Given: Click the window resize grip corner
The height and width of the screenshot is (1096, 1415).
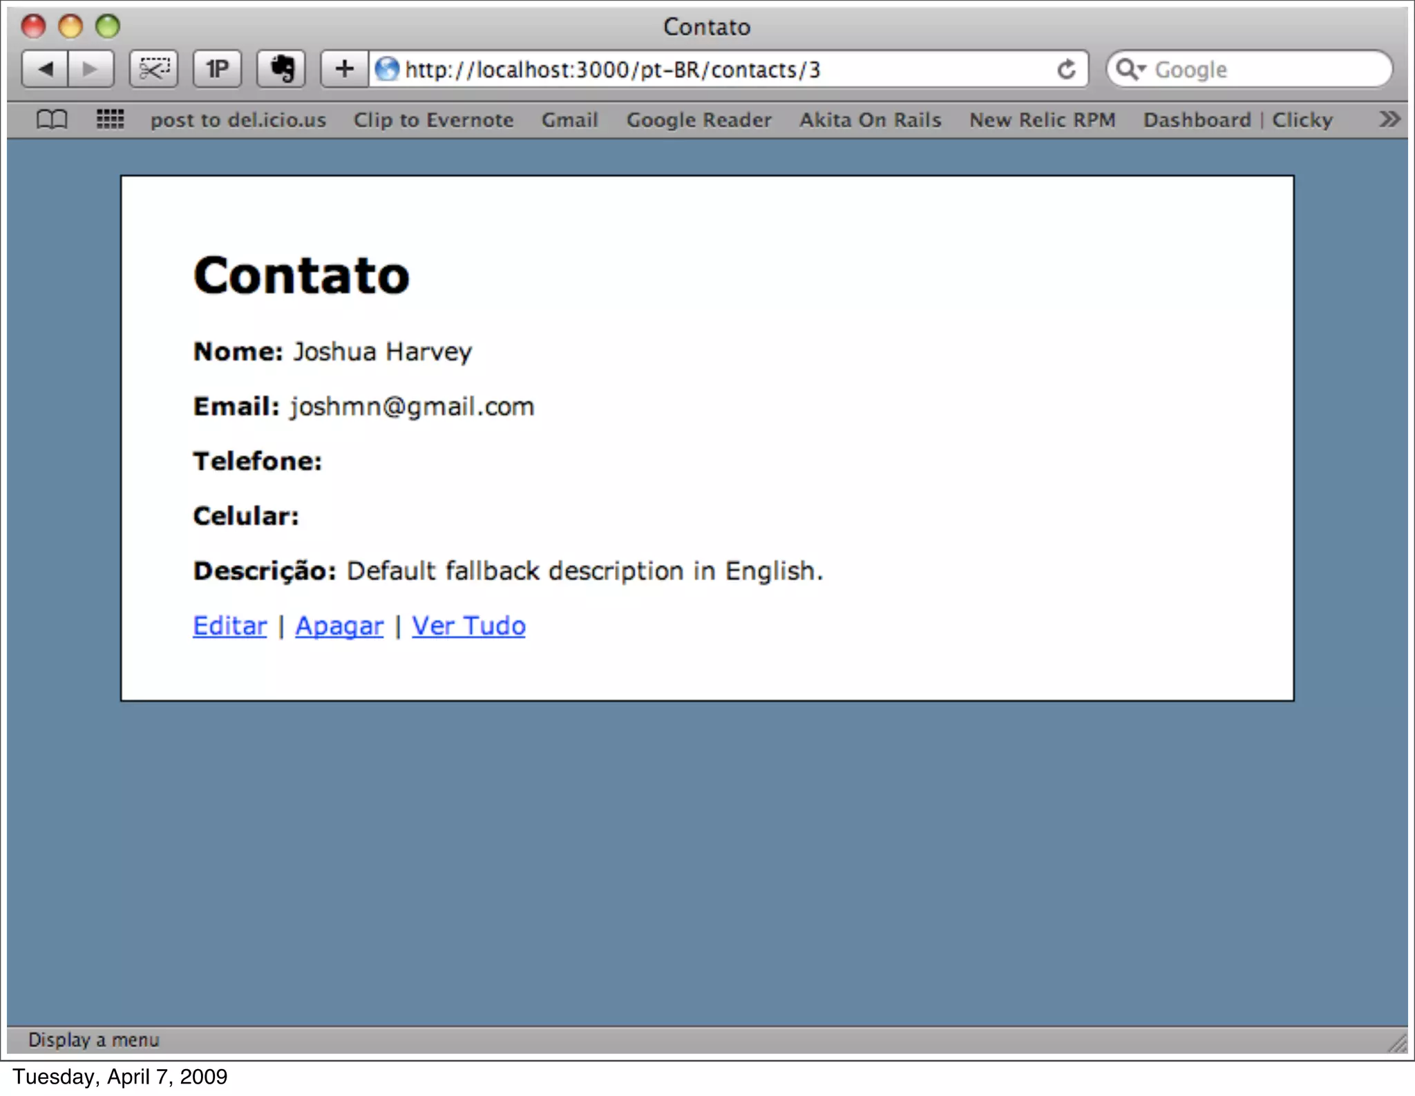Looking at the screenshot, I should click(1397, 1044).
